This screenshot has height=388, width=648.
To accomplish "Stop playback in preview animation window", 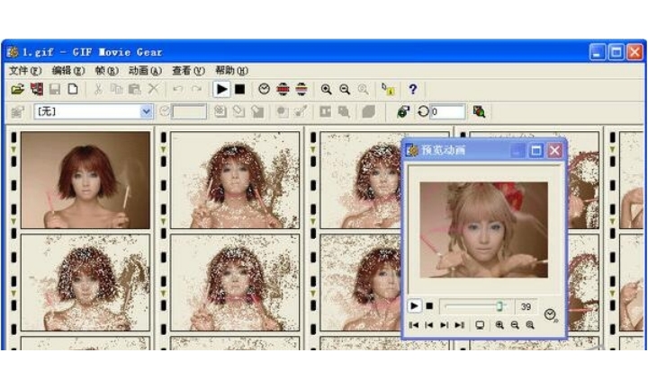I will [429, 306].
